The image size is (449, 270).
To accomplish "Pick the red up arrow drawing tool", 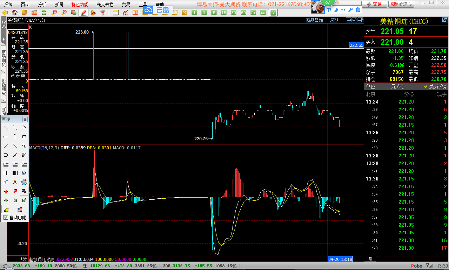I will tap(6, 191).
